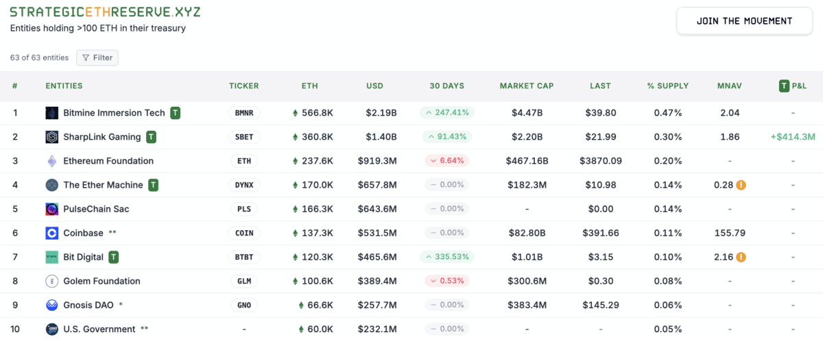This screenshot has height=339, width=823.
Task: Click the Ethereum Foundation diamond logo
Action: pos(51,161)
